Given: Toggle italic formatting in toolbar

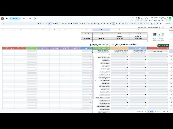Looking at the screenshot, I should [x=104, y=23].
